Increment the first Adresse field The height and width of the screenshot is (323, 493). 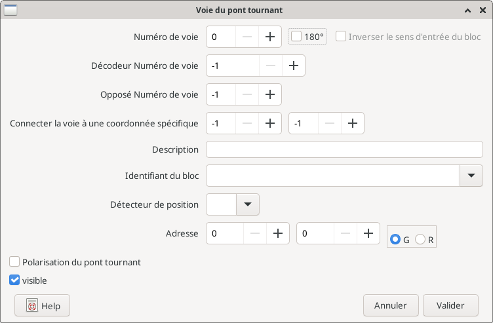coord(278,233)
